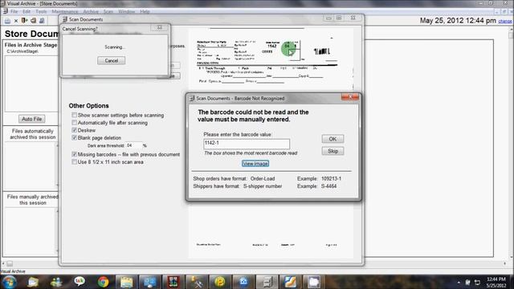This screenshot has height=289, width=514.
Task: Click the Files in Archive Stage list box
Action: [31, 83]
